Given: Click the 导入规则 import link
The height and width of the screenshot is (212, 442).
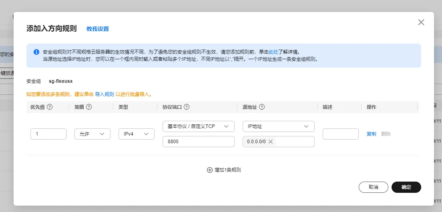Looking at the screenshot, I should (x=104, y=94).
